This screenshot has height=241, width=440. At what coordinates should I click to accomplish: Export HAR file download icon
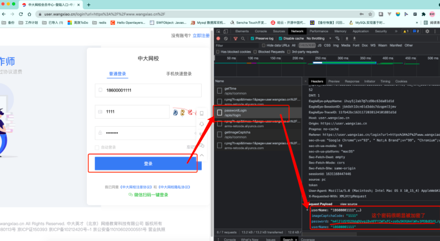[354, 38]
